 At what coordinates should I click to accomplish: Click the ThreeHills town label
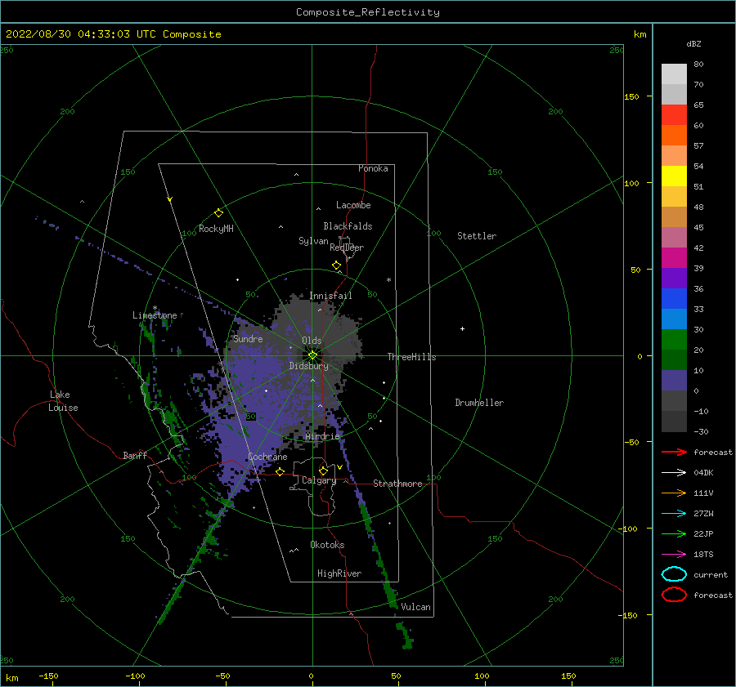coord(411,357)
